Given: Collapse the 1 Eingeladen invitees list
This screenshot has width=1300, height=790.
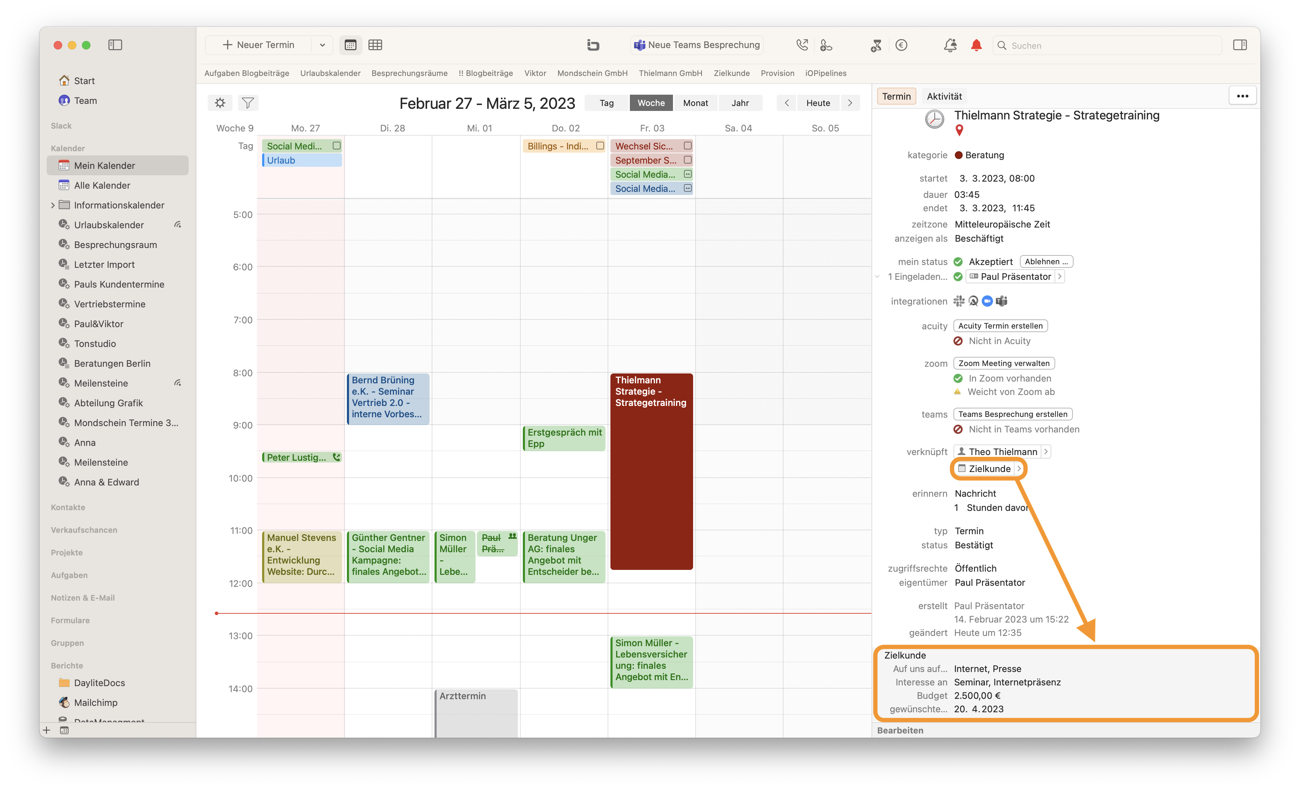Looking at the screenshot, I should pos(877,277).
